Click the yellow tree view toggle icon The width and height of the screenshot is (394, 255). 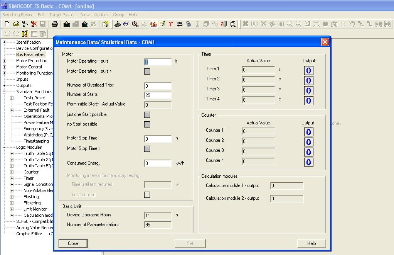click(25, 34)
